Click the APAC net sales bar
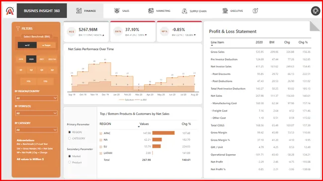This screenshot has height=181, width=323. tap(163, 133)
